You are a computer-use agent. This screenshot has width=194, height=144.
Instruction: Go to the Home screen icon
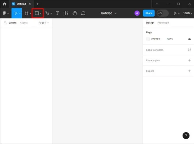[x=4, y=4]
